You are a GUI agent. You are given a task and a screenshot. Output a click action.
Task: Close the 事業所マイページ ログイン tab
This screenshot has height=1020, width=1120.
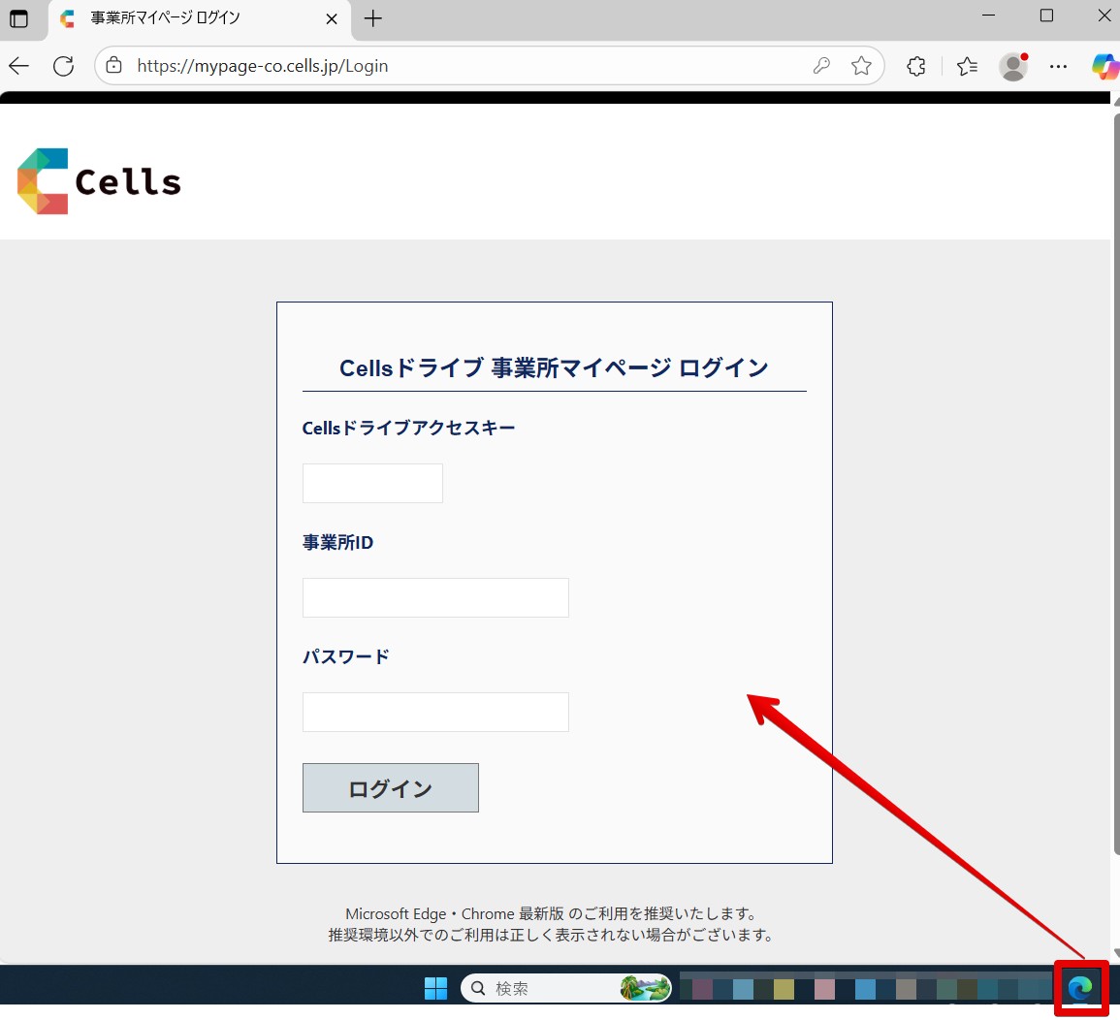click(x=332, y=19)
